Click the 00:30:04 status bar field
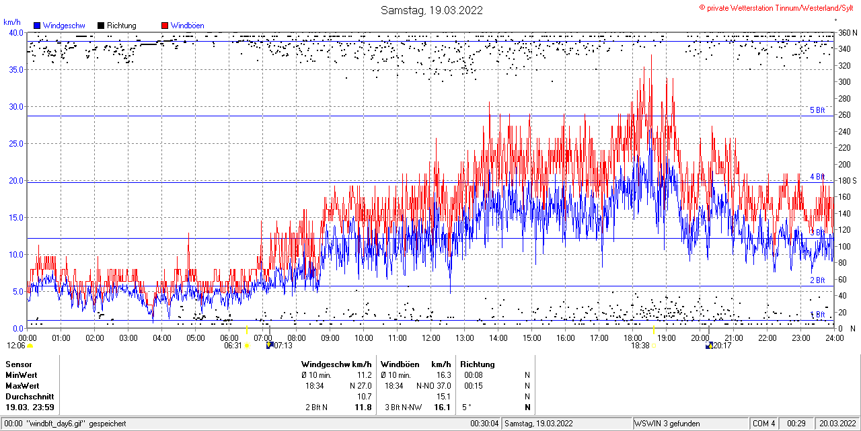This screenshot has width=861, height=431. click(x=484, y=424)
